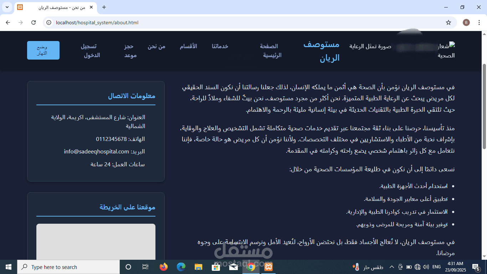Open the Mail app from taskbar
Screen dimensions: 487x274
[234, 267]
